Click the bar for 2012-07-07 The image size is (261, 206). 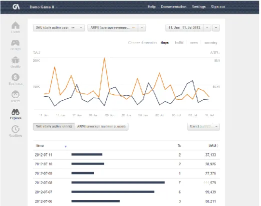tap(113, 192)
